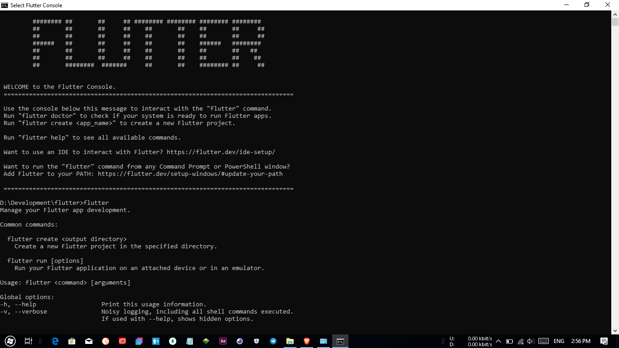Click the line mentioning "flutter help"
This screenshot has height=348, width=619.
pos(92,138)
